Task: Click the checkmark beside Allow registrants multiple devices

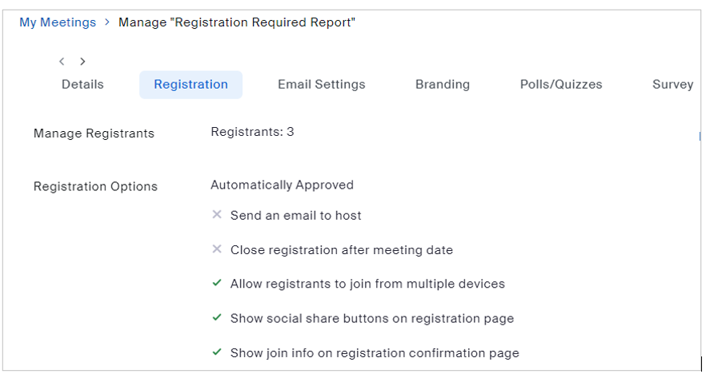Action: click(x=216, y=284)
